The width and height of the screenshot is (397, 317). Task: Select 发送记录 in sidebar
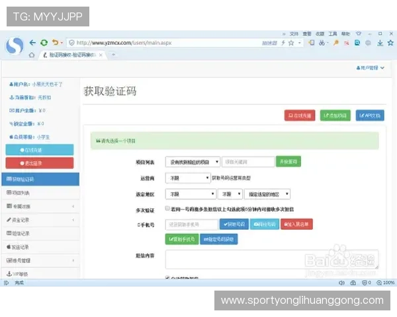[x=40, y=247]
